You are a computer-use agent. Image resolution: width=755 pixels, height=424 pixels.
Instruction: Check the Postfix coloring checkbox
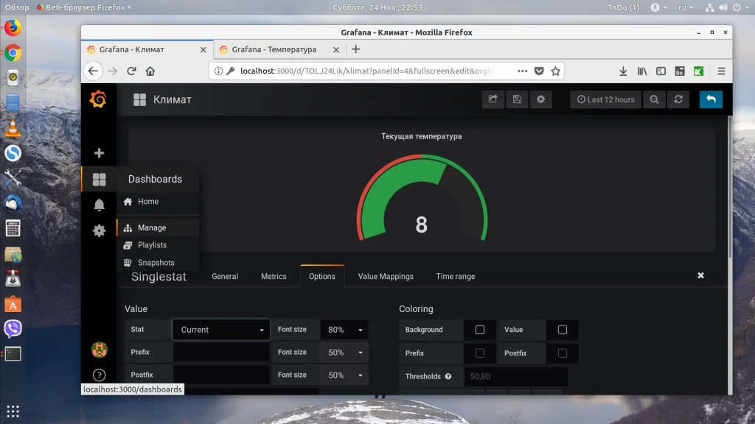[x=562, y=353]
